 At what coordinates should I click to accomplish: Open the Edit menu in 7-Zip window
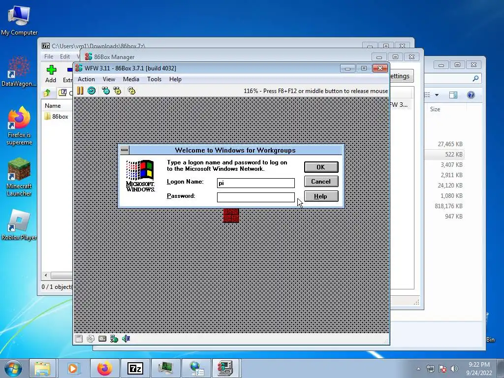click(65, 57)
